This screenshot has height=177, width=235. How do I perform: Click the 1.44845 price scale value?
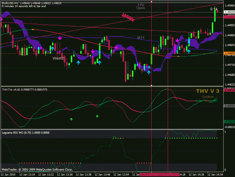point(230,45)
